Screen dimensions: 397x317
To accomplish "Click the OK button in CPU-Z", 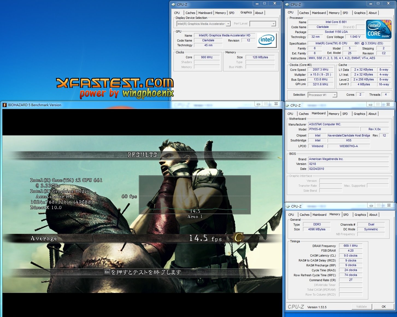I will tap(384, 307).
